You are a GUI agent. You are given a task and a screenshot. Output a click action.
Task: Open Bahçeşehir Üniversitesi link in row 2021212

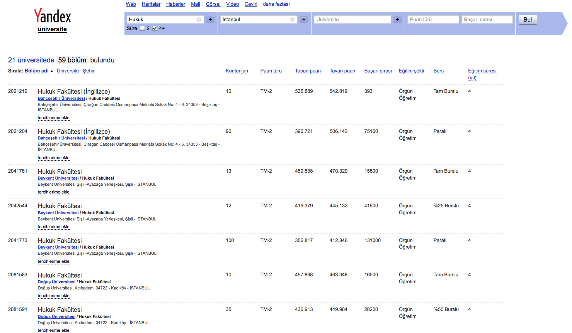(61, 98)
